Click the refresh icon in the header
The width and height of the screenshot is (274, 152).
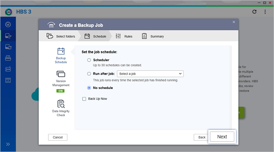coord(254,12)
